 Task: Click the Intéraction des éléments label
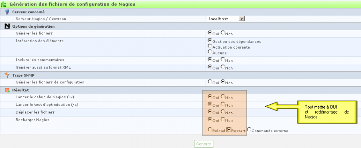(39, 41)
